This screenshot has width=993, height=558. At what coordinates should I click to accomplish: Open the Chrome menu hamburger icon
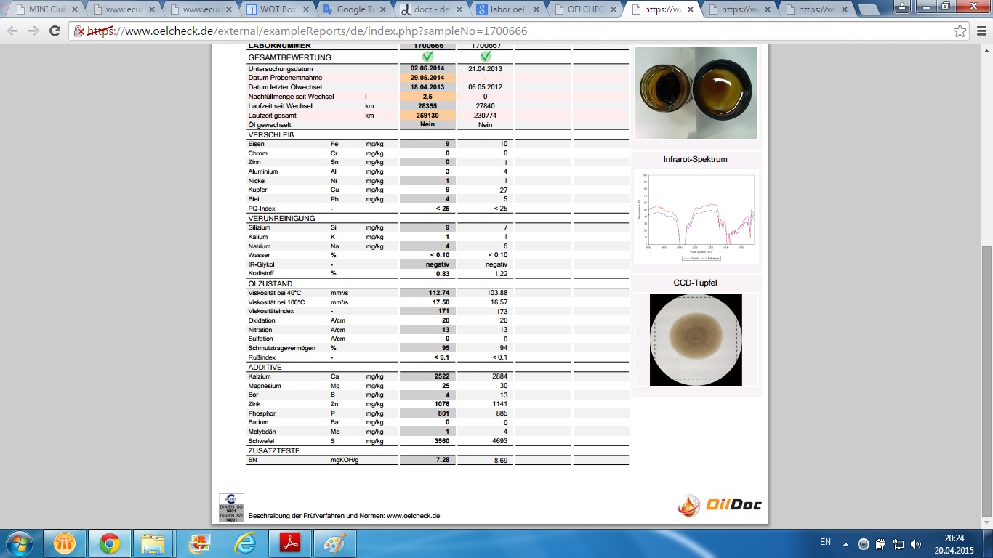(980, 31)
